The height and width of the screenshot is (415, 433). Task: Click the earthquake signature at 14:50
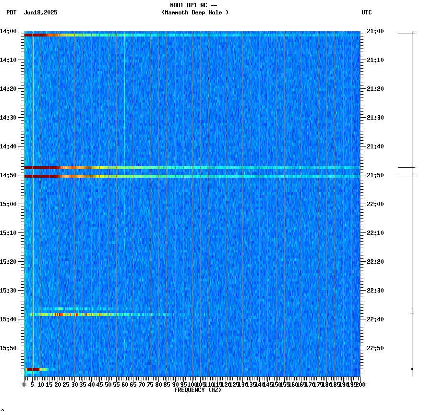click(72, 175)
